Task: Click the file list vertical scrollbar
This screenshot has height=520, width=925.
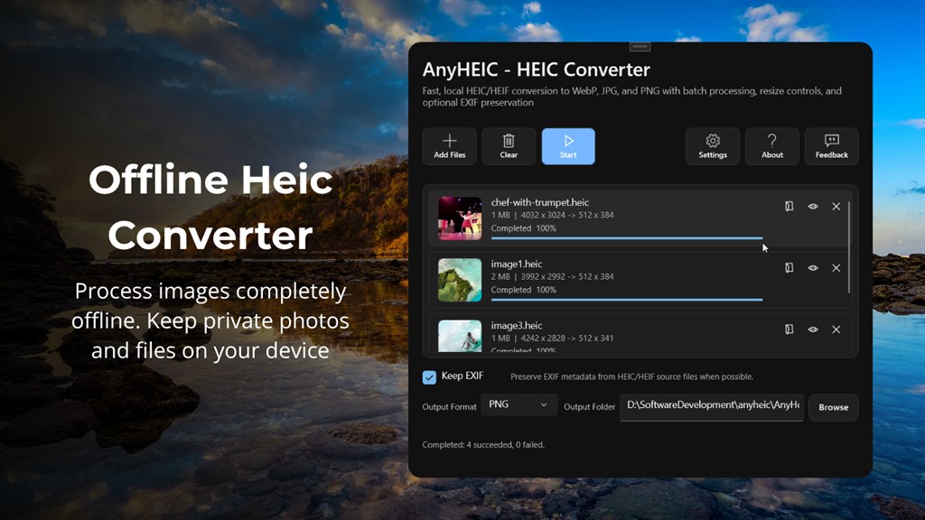Action: [x=849, y=247]
